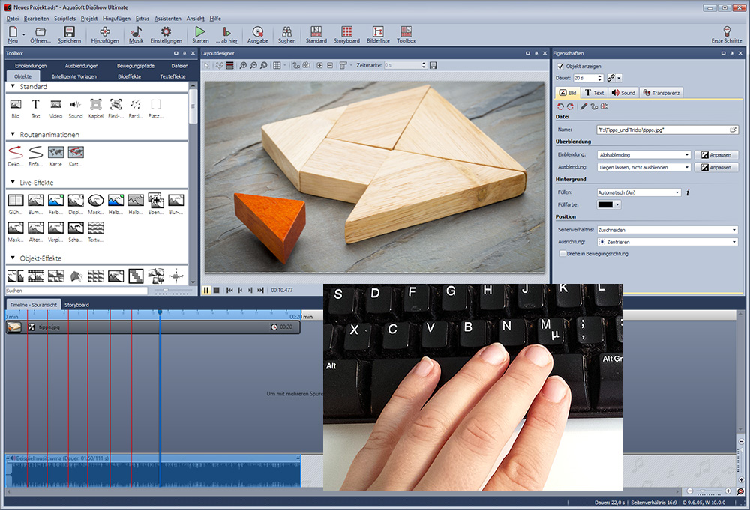Pause playback in the Layoutdesigner

(206, 289)
